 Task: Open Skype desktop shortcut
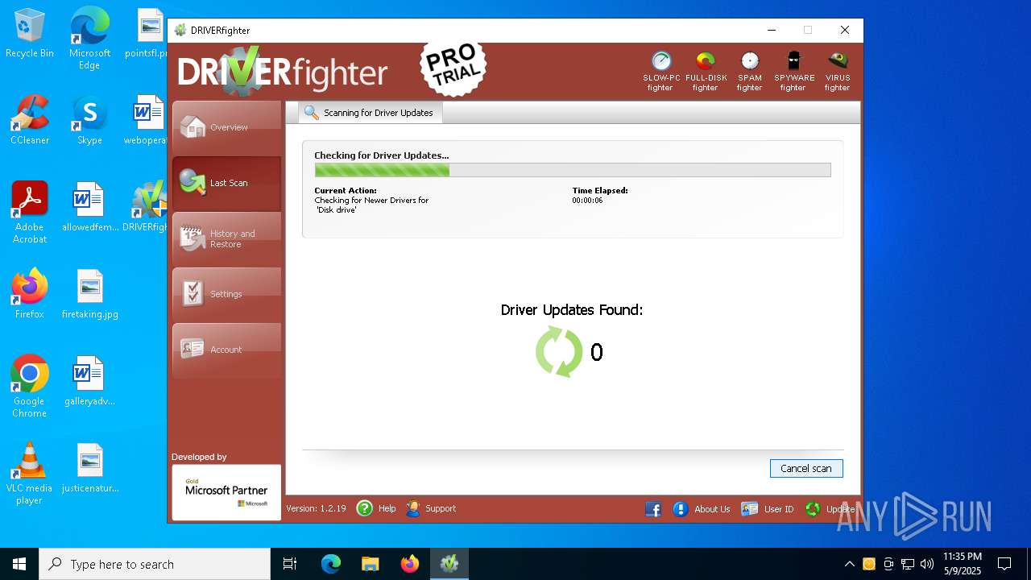tap(89, 120)
